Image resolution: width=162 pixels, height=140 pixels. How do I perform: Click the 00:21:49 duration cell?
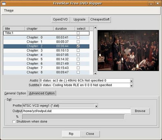tap(62, 64)
